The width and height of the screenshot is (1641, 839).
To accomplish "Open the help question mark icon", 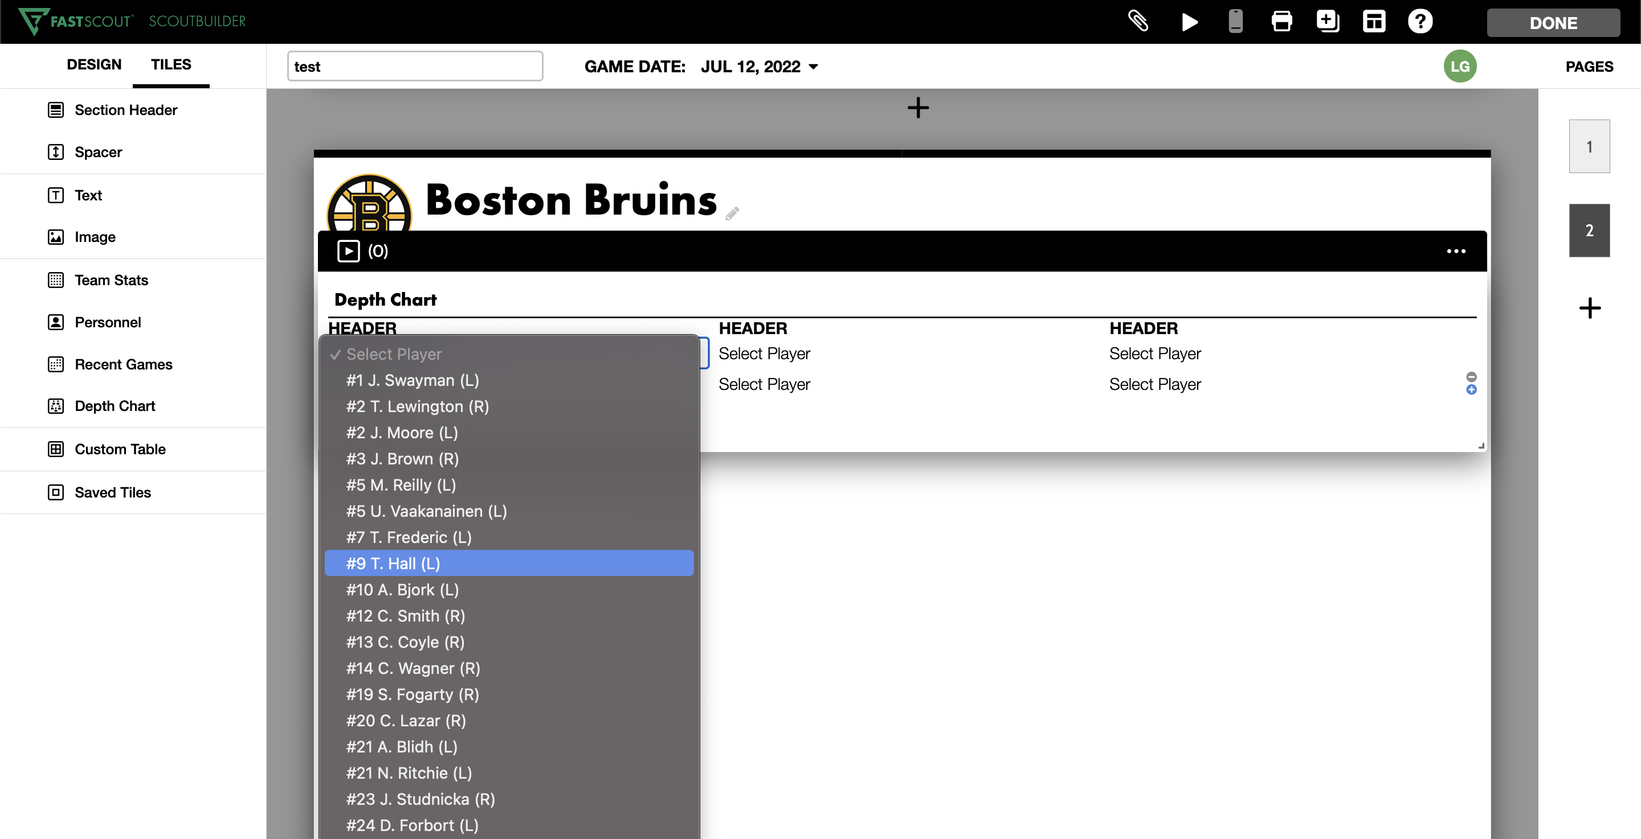I will click(x=1420, y=22).
